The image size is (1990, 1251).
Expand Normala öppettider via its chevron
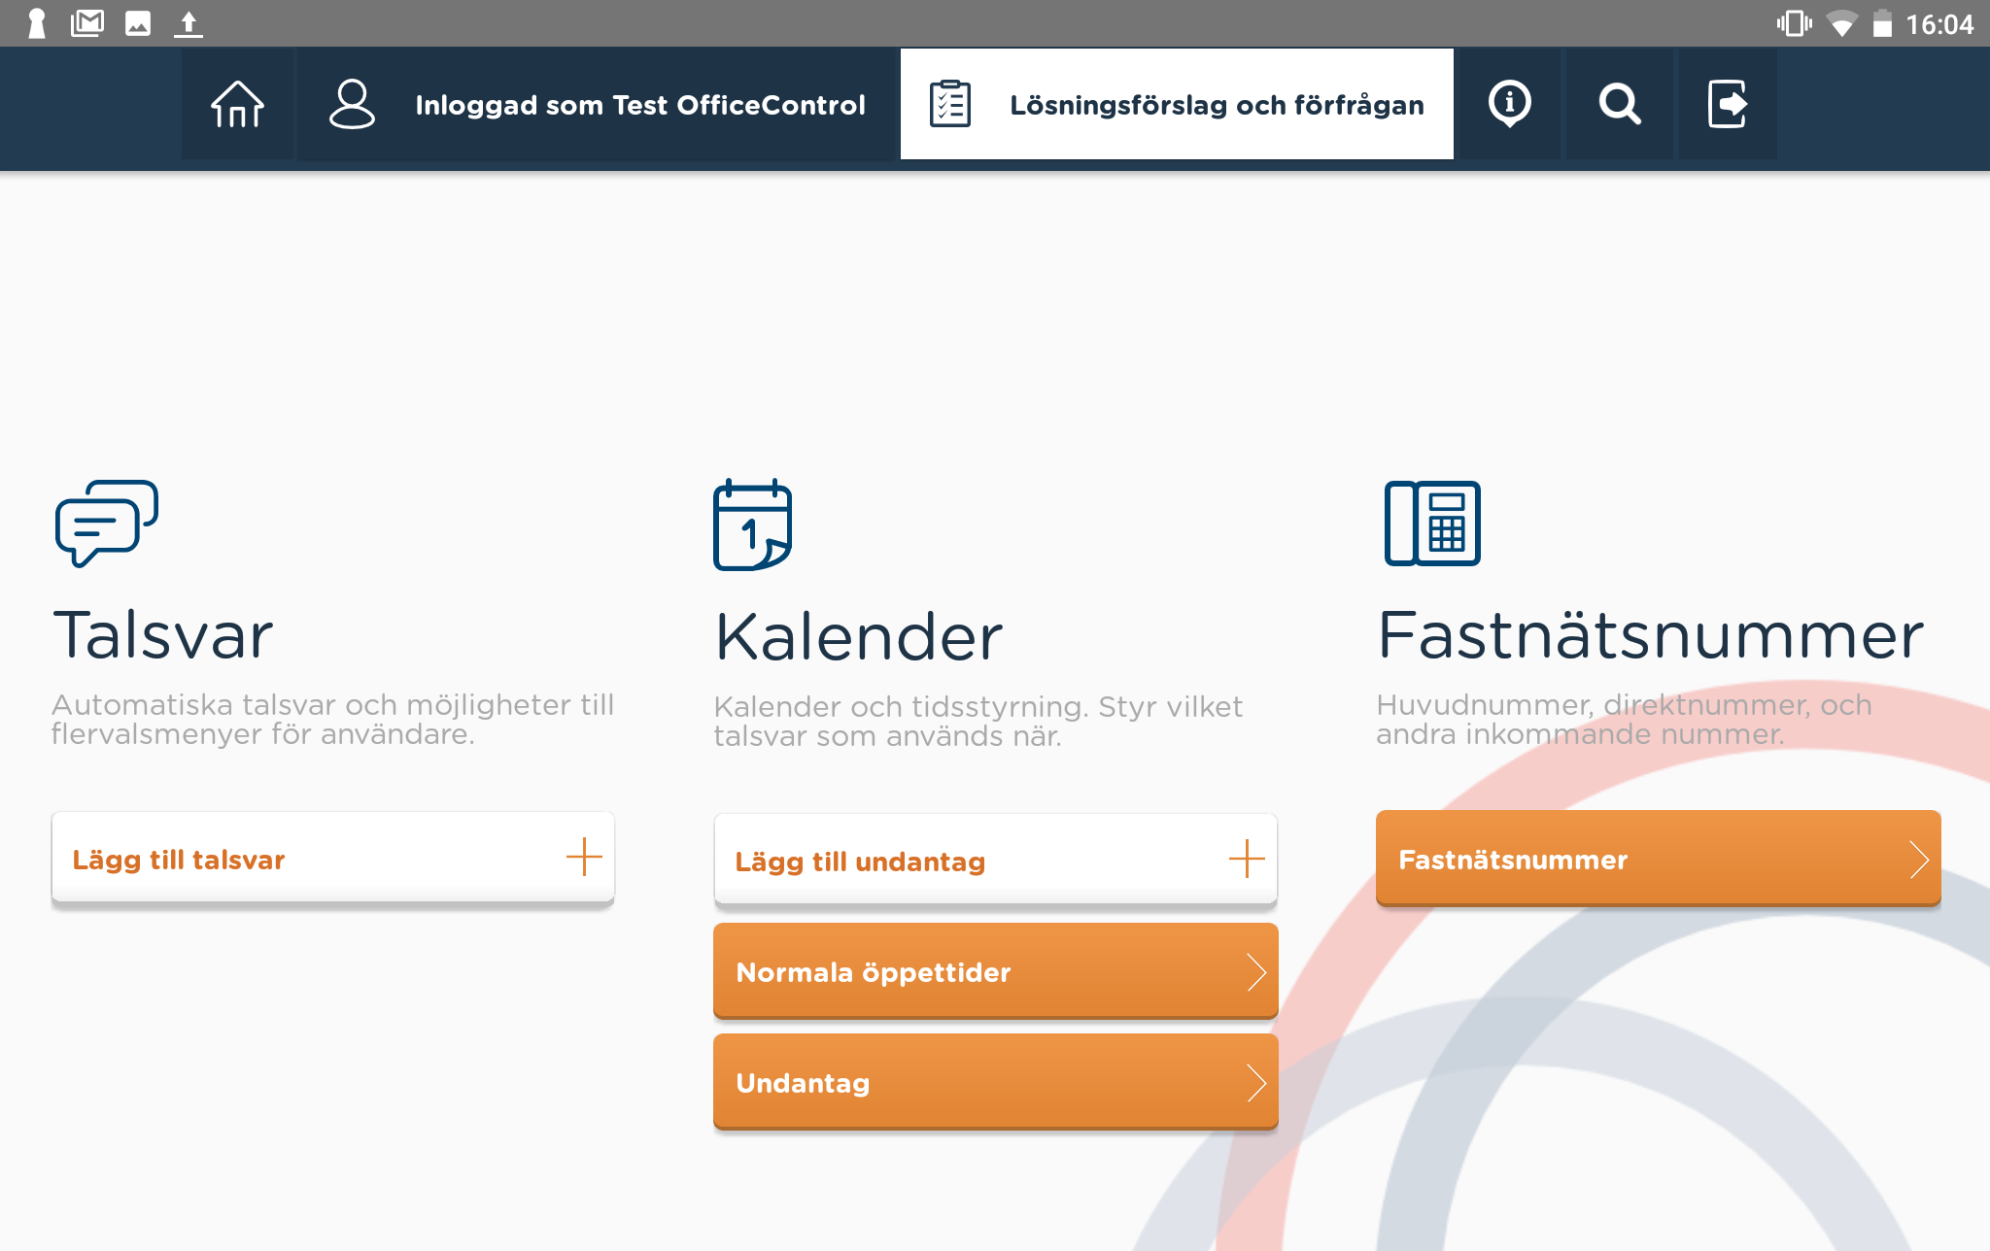click(x=1255, y=971)
